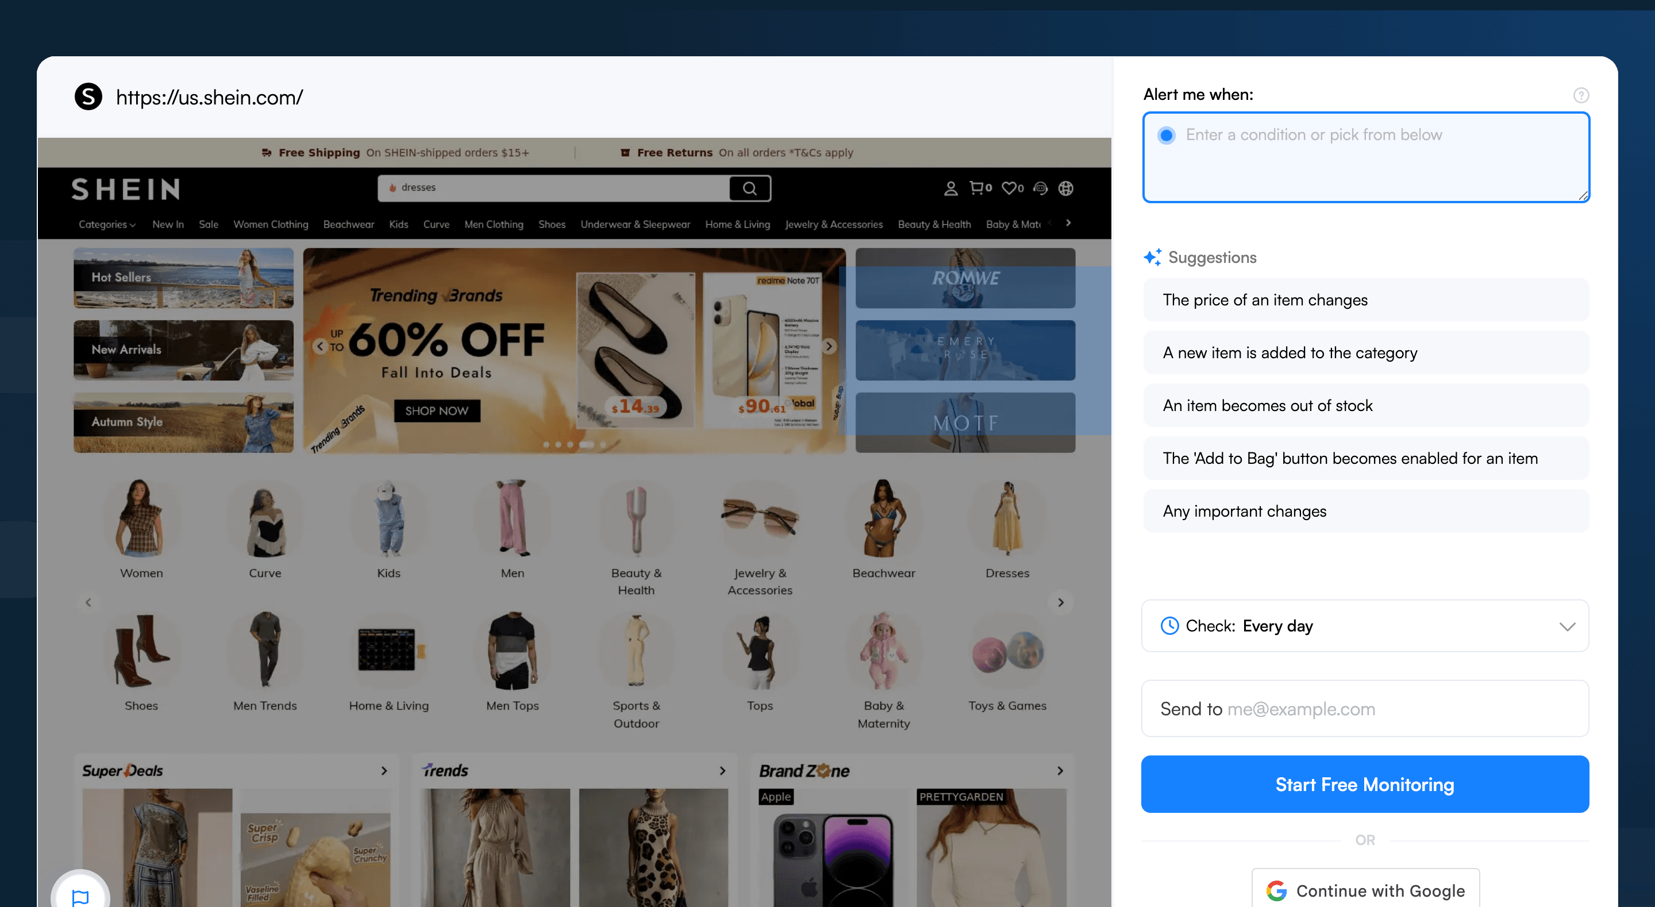The height and width of the screenshot is (907, 1655).
Task: Open the user account icon
Action: click(x=951, y=188)
